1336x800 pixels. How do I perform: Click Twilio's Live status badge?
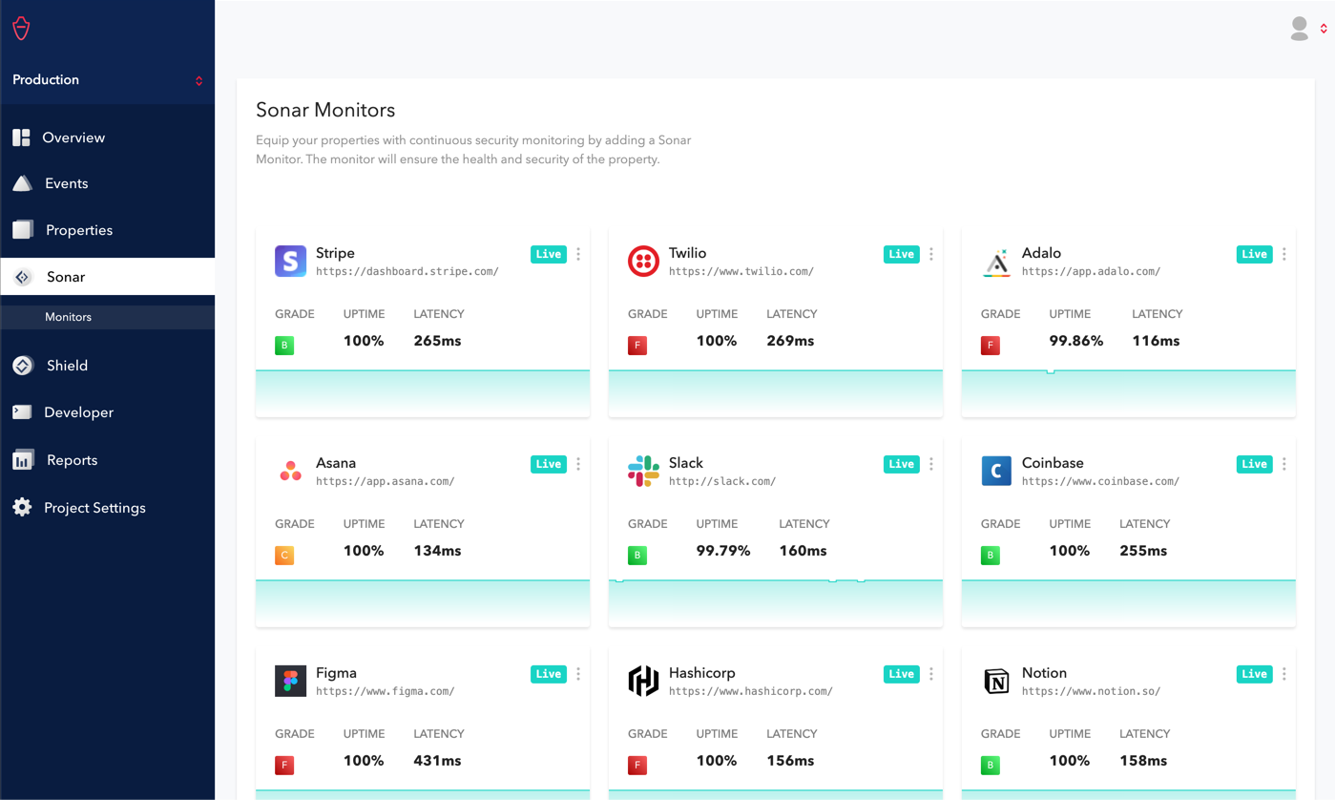coord(902,254)
